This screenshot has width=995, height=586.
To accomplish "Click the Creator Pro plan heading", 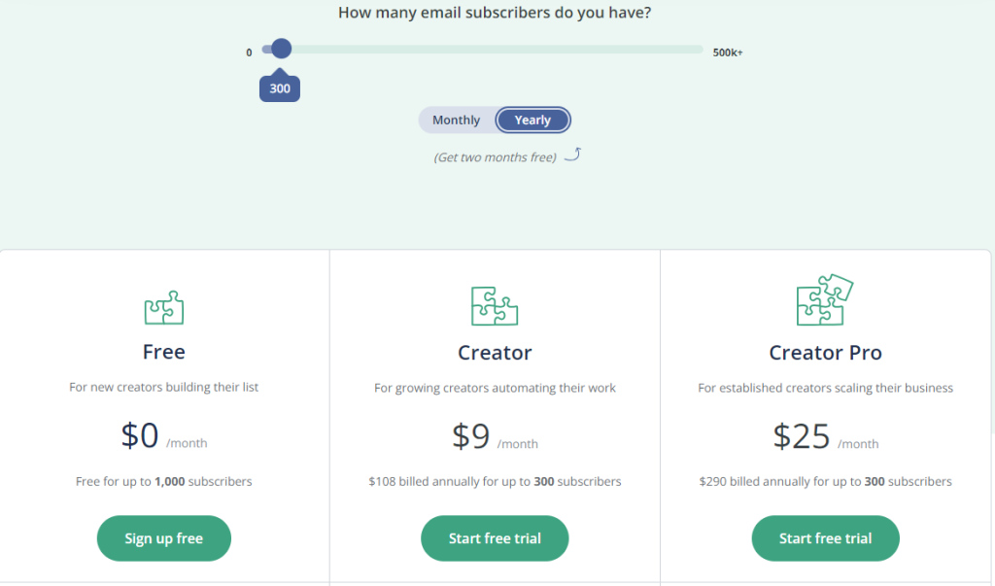I will click(x=825, y=353).
